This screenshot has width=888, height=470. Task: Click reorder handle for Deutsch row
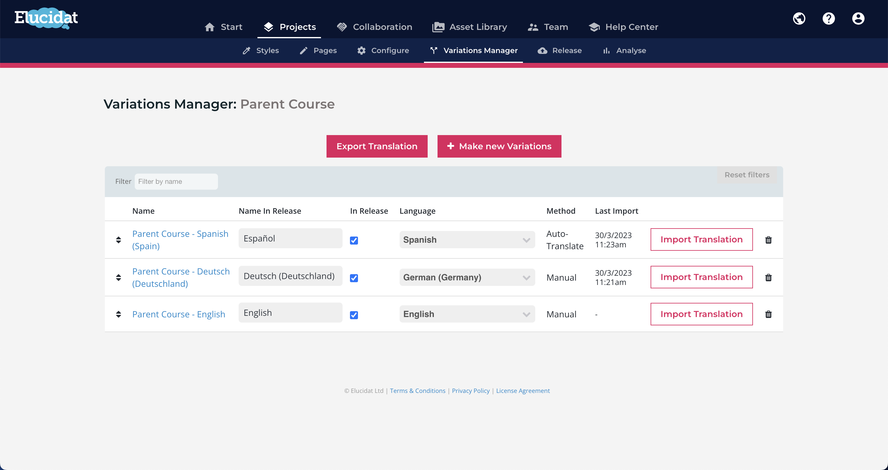[118, 277]
